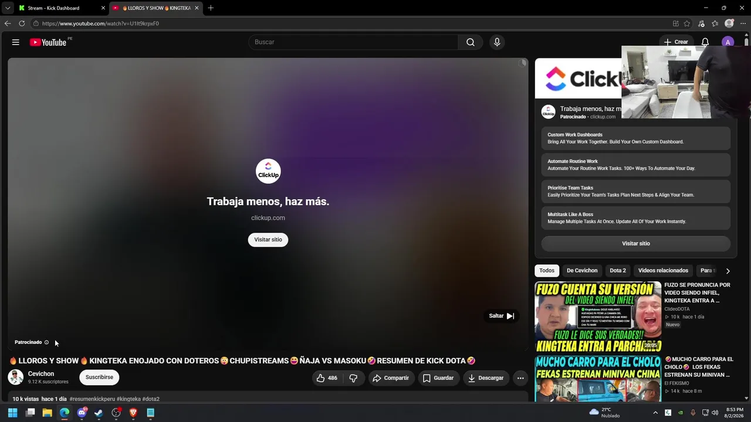Image resolution: width=751 pixels, height=422 pixels.
Task: Start voice search with the microphone
Action: coord(497,42)
